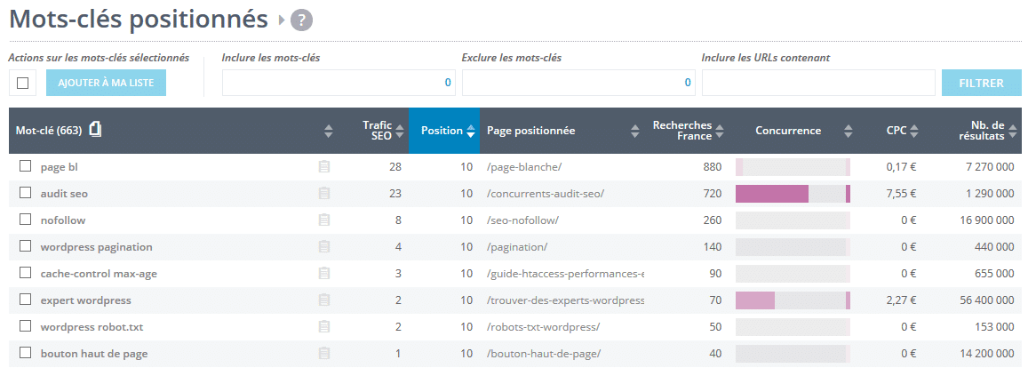Image resolution: width=1028 pixels, height=368 pixels.
Task: Click the help question mark icon
Action: (301, 20)
